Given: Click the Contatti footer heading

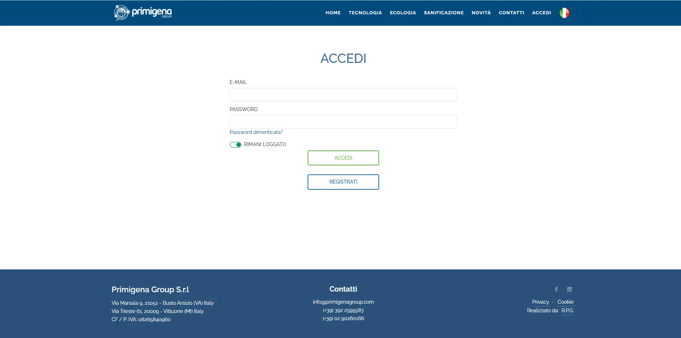Looking at the screenshot, I should 343,289.
